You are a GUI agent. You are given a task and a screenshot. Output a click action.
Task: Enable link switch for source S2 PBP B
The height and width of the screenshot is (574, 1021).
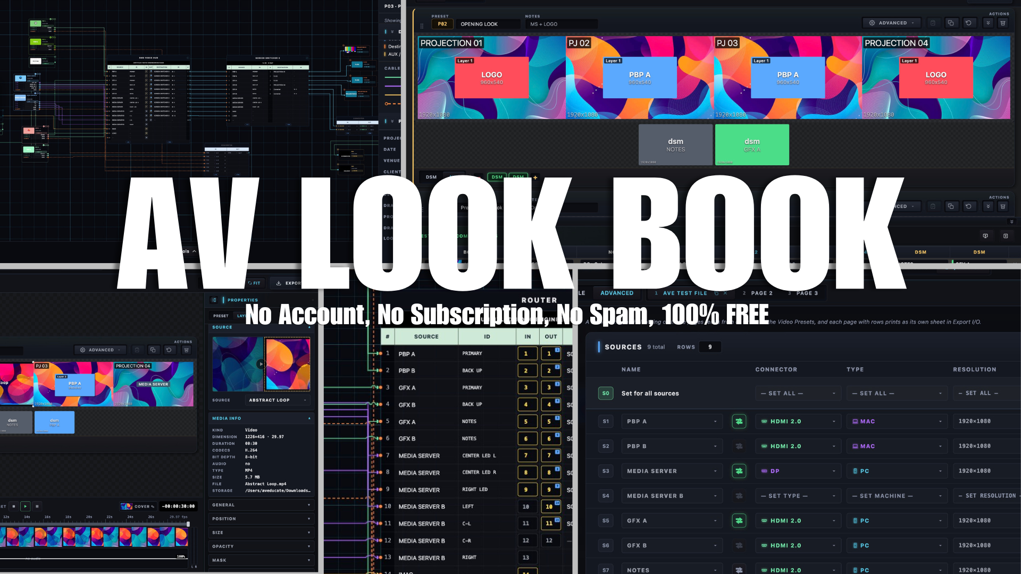coord(739,446)
